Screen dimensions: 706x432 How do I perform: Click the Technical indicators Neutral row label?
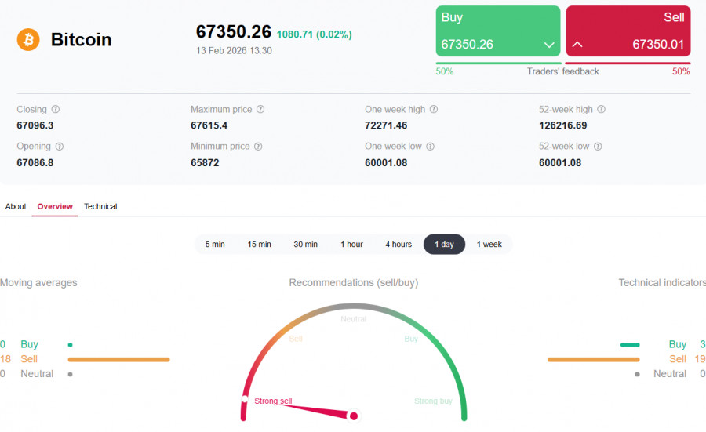click(670, 374)
